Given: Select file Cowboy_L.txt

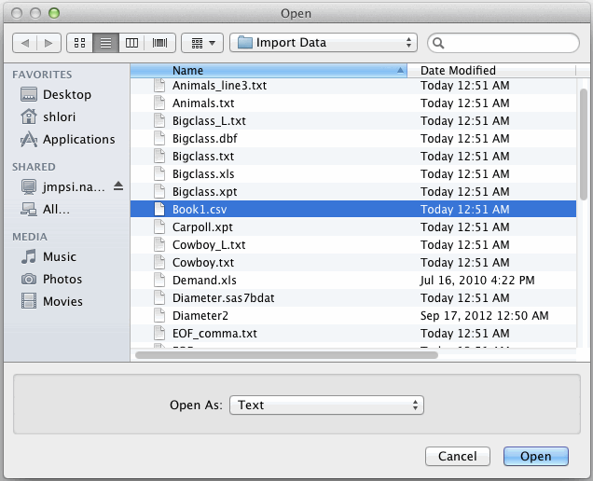Looking at the screenshot, I should (x=353, y=244).
